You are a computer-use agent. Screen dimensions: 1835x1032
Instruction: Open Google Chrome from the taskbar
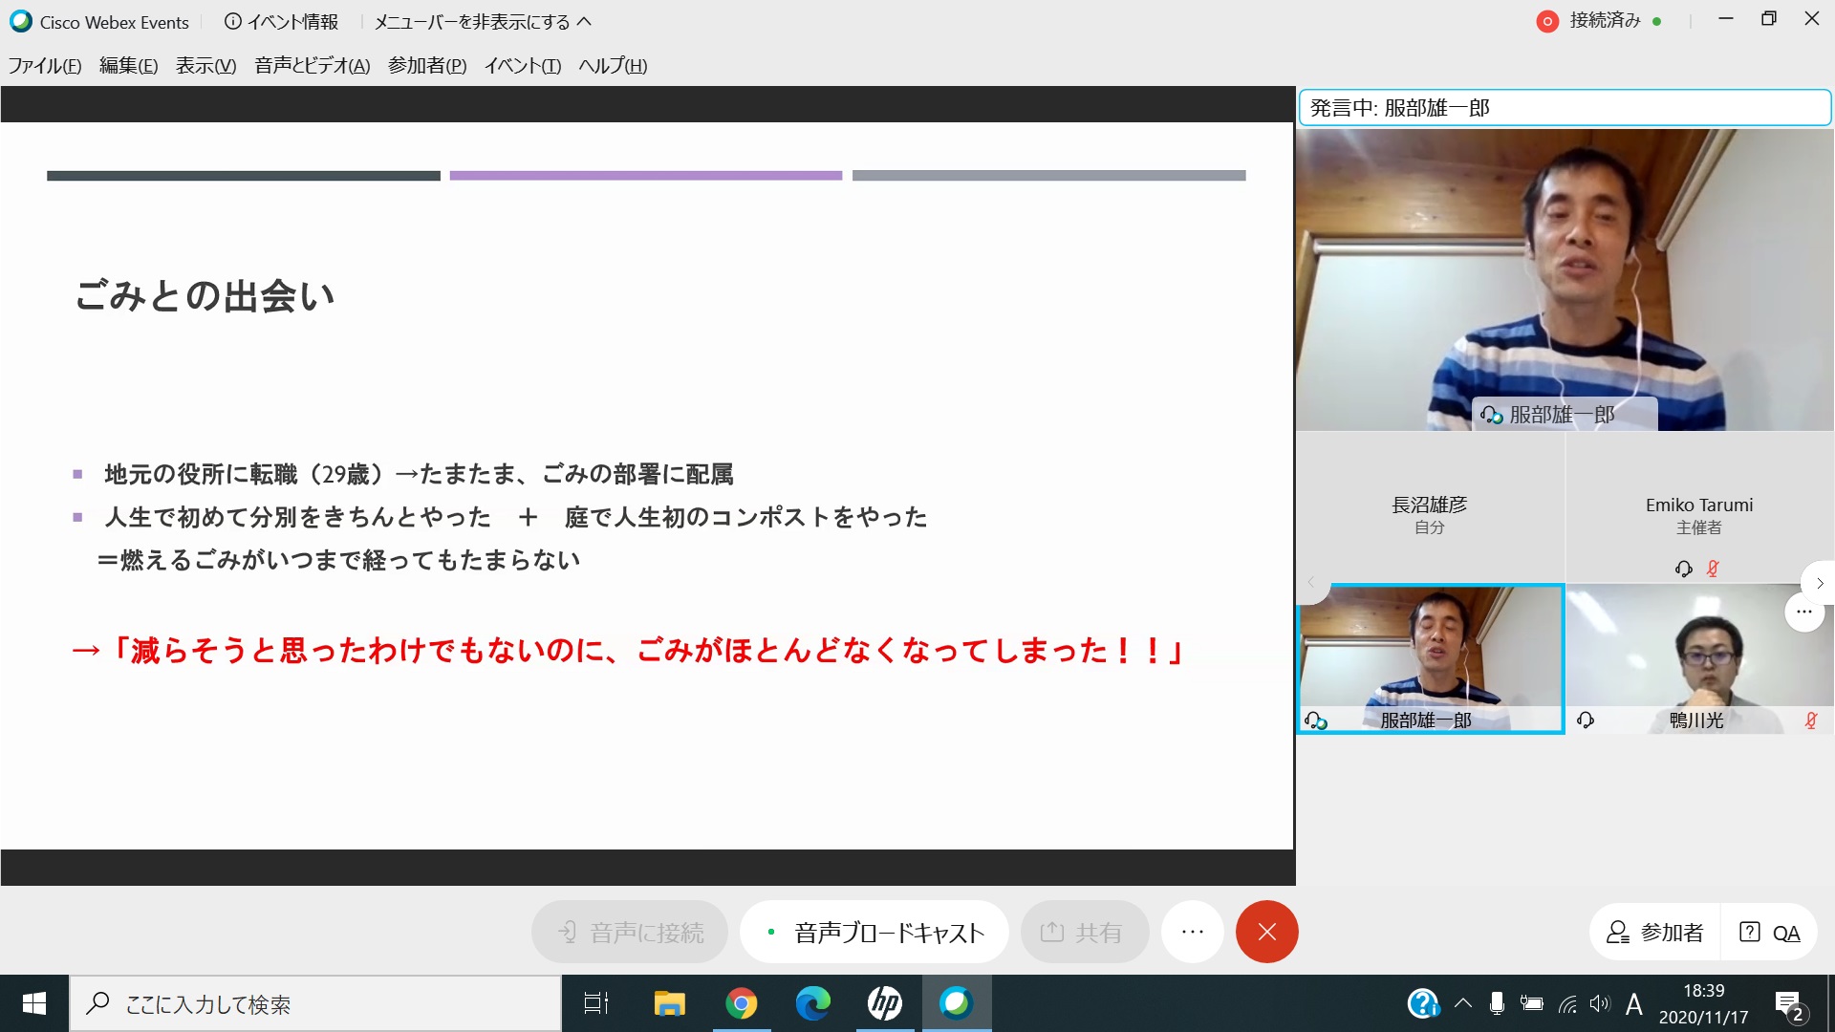[741, 1003]
